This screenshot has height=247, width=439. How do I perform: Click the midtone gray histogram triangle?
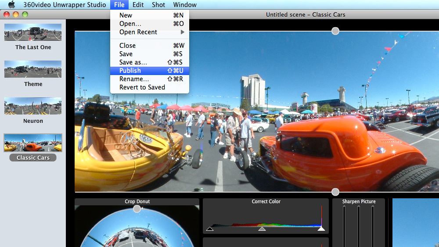click(x=262, y=229)
